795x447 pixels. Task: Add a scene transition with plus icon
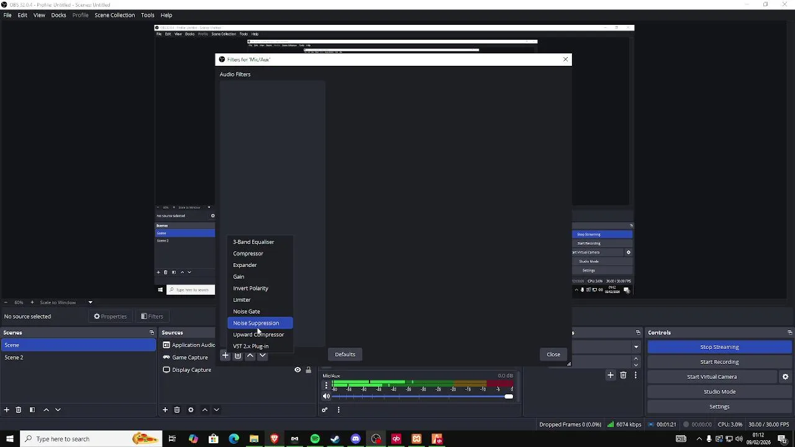pos(611,375)
